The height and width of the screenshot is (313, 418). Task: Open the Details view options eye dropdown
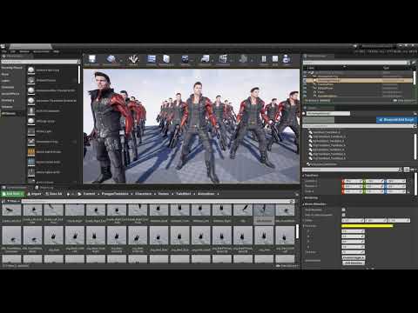pyautogui.click(x=414, y=170)
